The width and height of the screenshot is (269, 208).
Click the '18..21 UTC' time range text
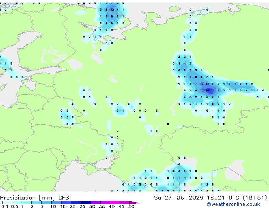(223, 198)
